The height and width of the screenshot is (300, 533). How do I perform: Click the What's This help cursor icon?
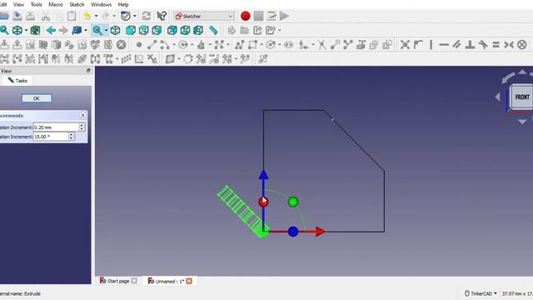(x=162, y=16)
